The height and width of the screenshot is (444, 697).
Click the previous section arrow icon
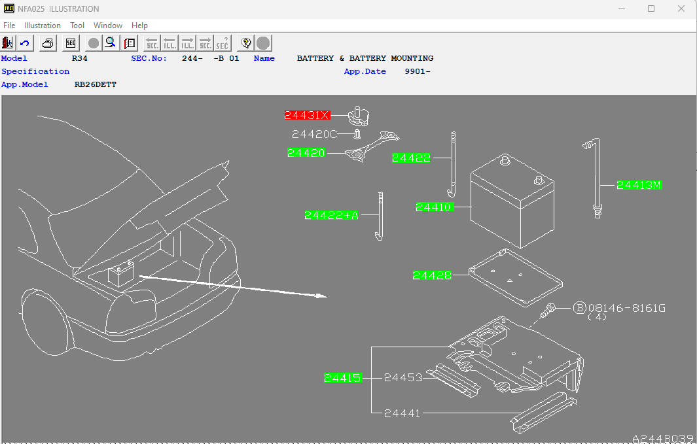click(152, 43)
